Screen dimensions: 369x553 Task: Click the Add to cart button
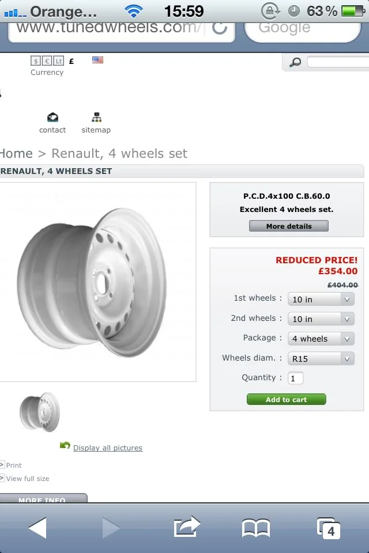pyautogui.click(x=287, y=399)
